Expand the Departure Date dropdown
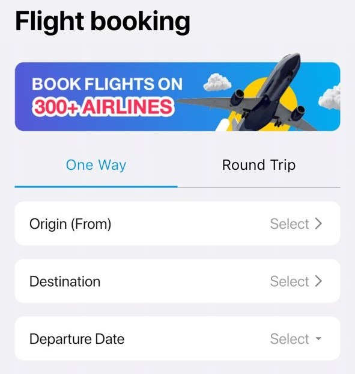This screenshot has width=355, height=374. coord(178,338)
